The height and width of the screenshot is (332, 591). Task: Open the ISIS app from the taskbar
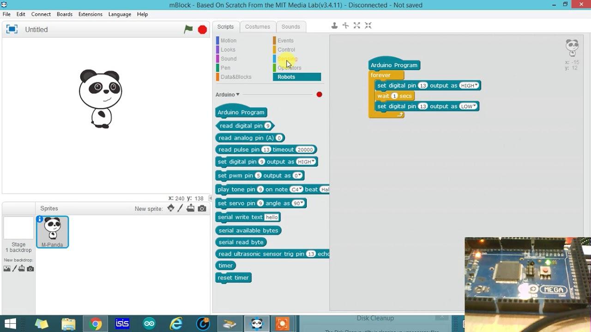[x=122, y=324]
